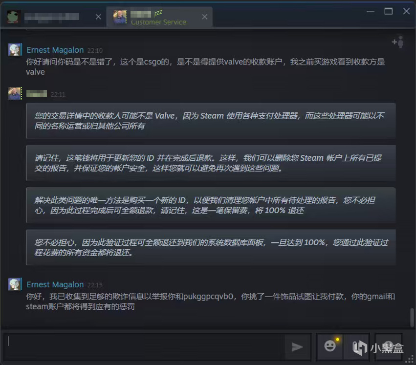Invite a friend to chat icon

coord(398,42)
